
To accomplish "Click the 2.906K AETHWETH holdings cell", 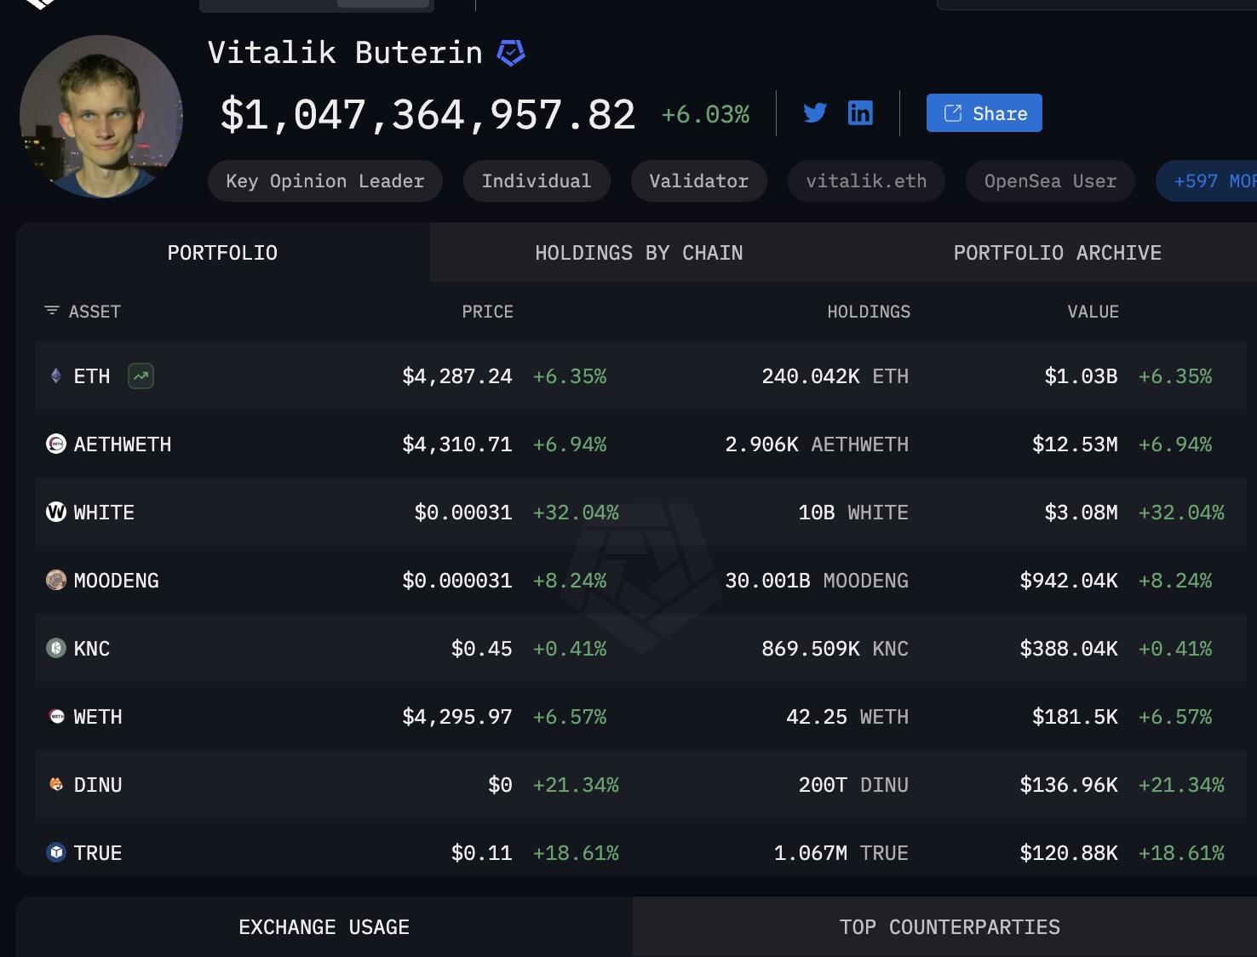I will [x=817, y=444].
